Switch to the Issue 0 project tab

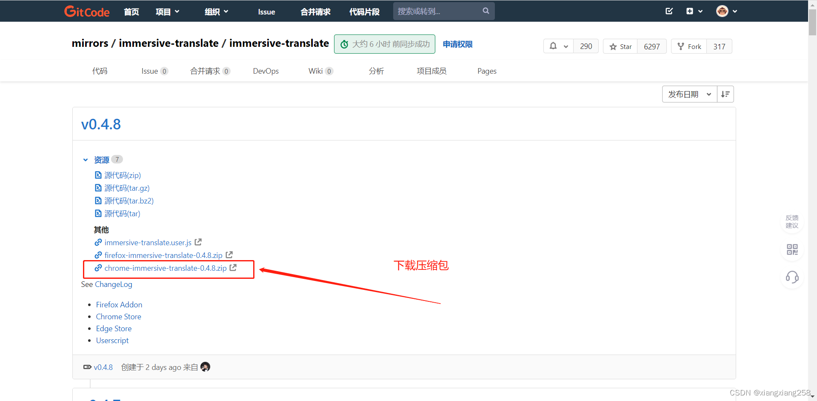pos(154,71)
